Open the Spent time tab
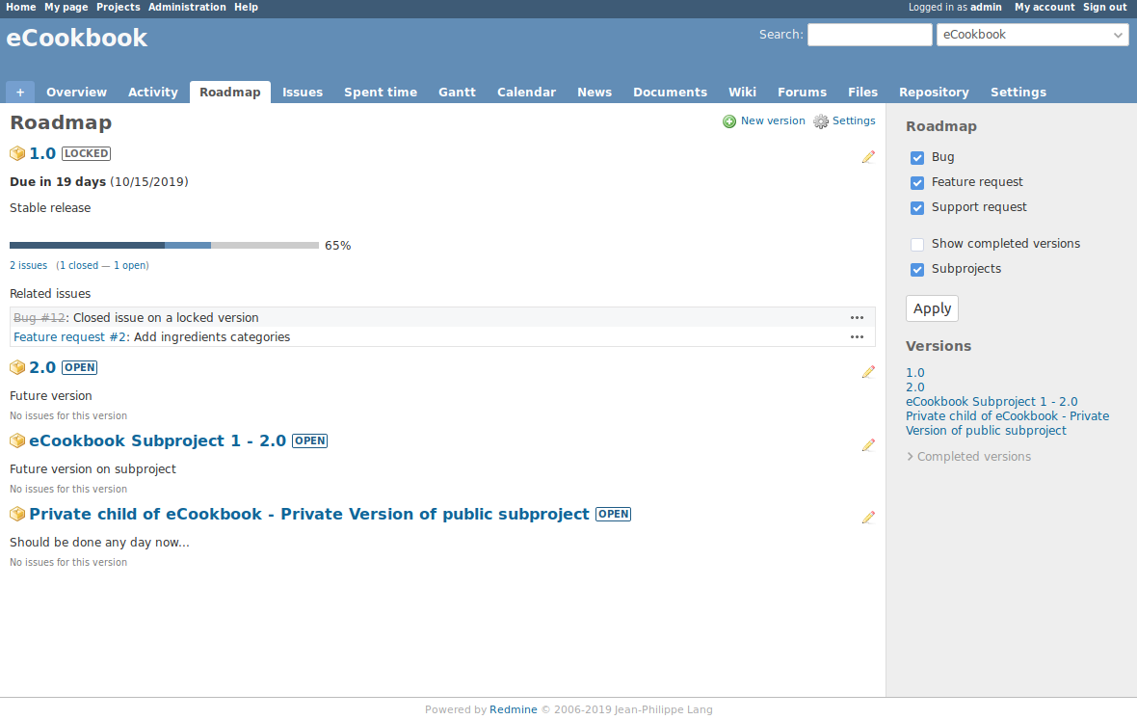Screen dimensions: 1137x720 click(x=381, y=93)
